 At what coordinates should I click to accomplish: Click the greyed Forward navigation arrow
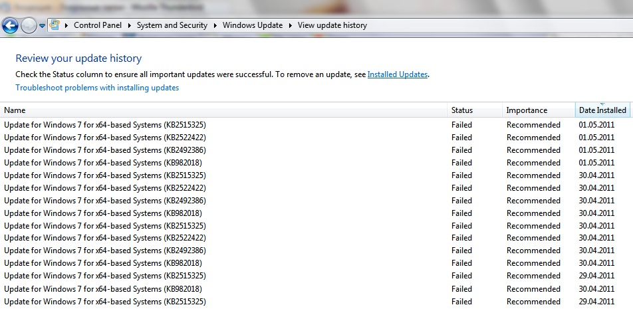click(x=28, y=26)
